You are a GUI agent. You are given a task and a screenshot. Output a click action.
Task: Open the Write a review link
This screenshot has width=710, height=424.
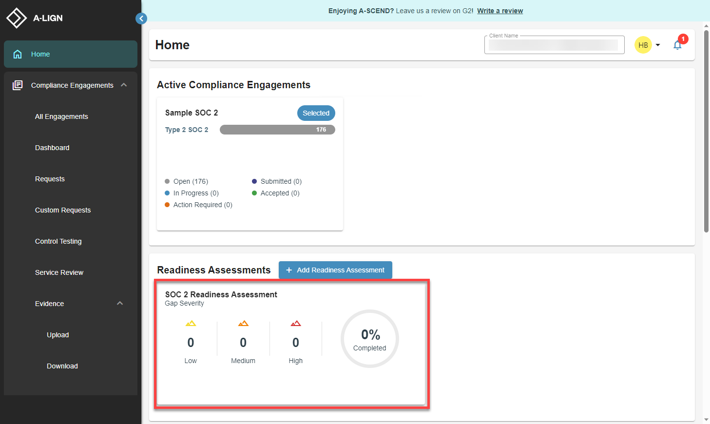tap(500, 10)
